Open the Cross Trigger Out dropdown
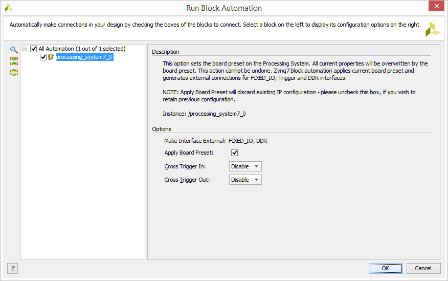This screenshot has width=448, height=281. click(x=245, y=180)
